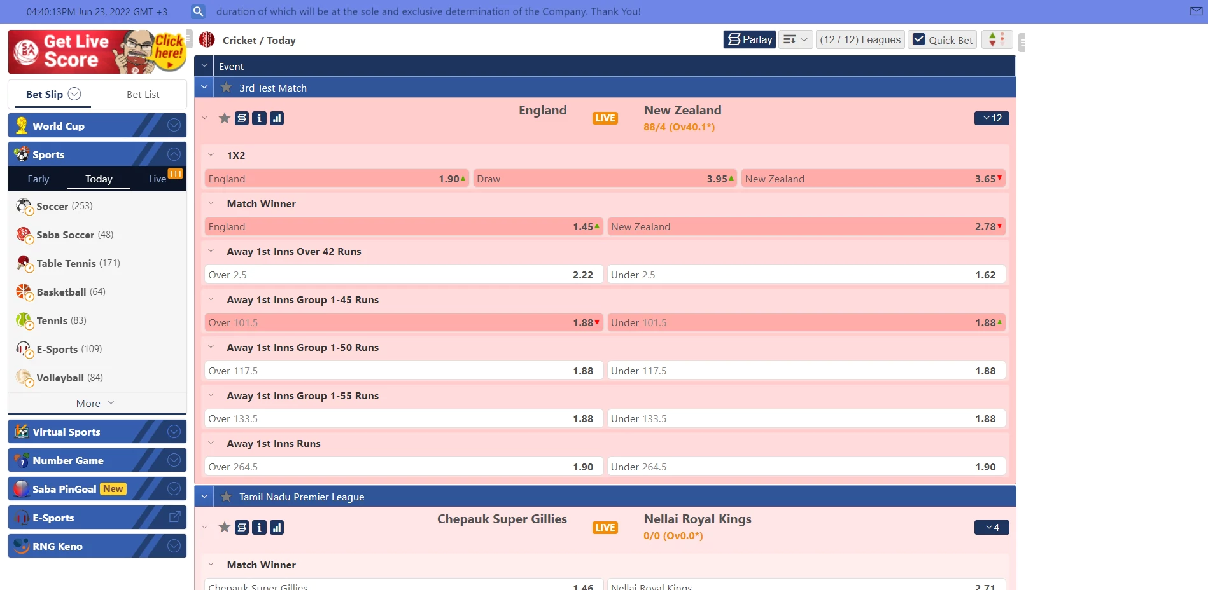Screen dimensions: 1208x590
Task: Open statistics chart icon for England match
Action: [x=277, y=118]
